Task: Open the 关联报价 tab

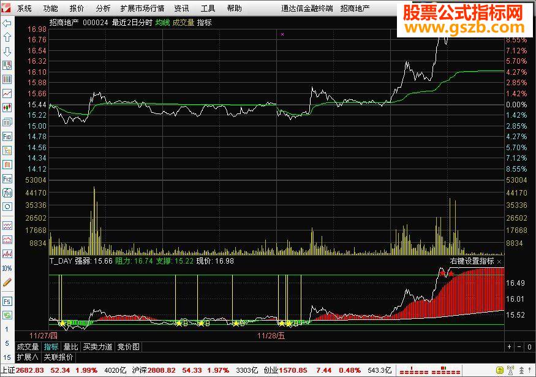Action: (x=58, y=357)
